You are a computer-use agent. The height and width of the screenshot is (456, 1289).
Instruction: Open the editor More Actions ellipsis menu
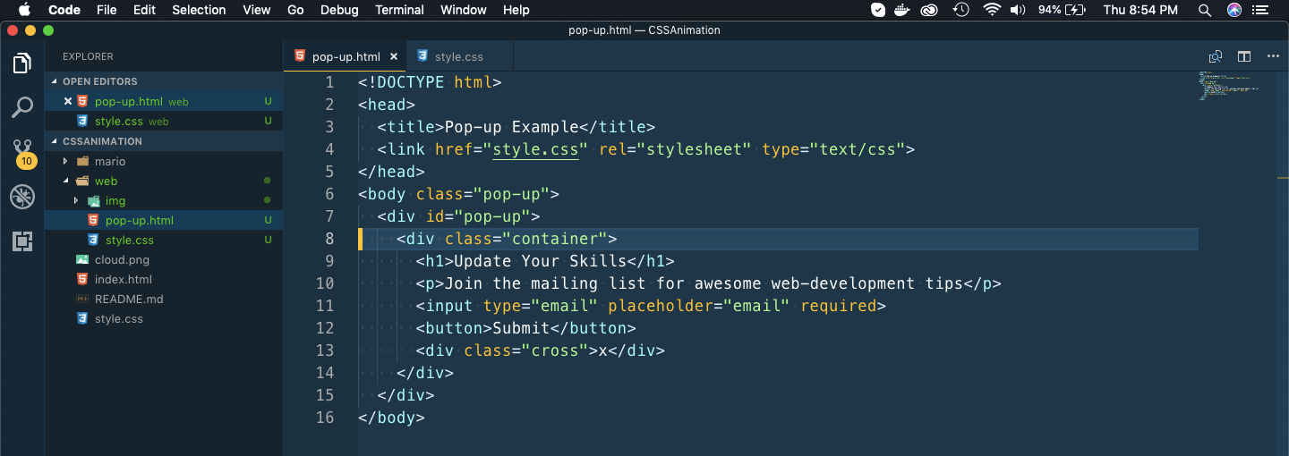click(1273, 56)
